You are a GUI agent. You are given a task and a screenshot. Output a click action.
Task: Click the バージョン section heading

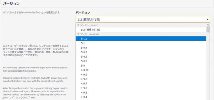[x=11, y=4]
